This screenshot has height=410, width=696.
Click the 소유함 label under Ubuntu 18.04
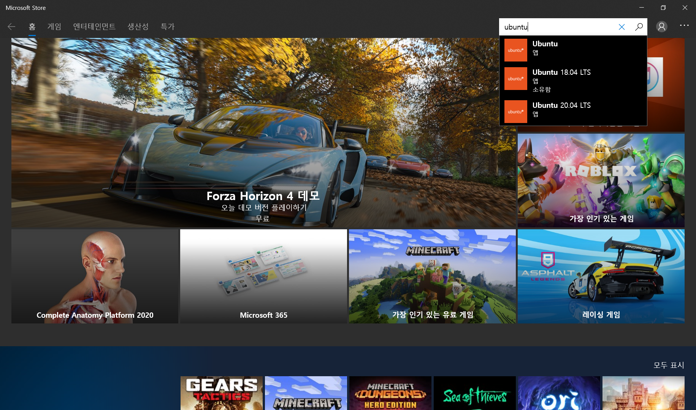pyautogui.click(x=541, y=90)
